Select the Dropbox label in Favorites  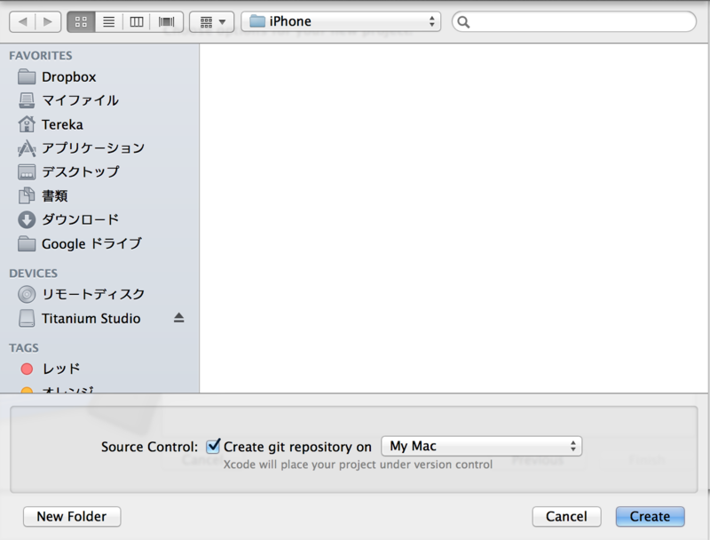(x=69, y=77)
